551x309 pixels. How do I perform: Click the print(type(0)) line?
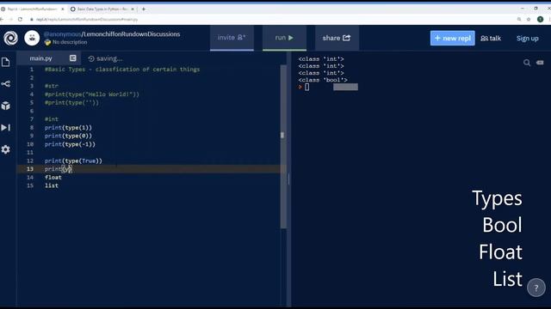click(68, 136)
